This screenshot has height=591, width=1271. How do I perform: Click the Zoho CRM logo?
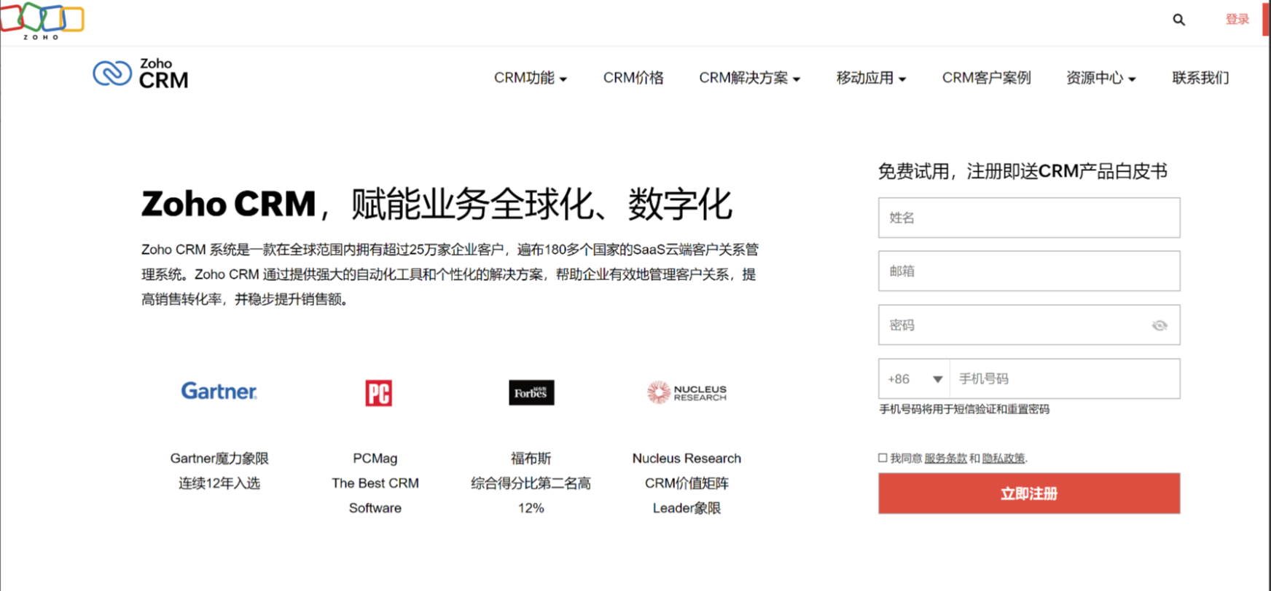click(141, 74)
